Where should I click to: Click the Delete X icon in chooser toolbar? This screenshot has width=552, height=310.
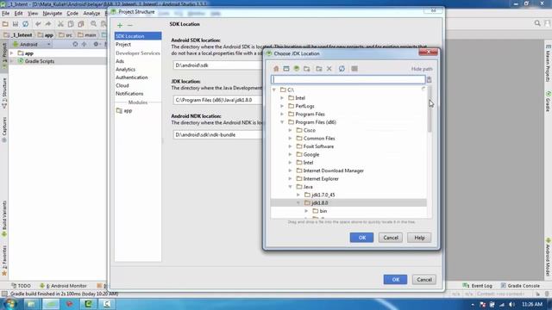coord(329,69)
